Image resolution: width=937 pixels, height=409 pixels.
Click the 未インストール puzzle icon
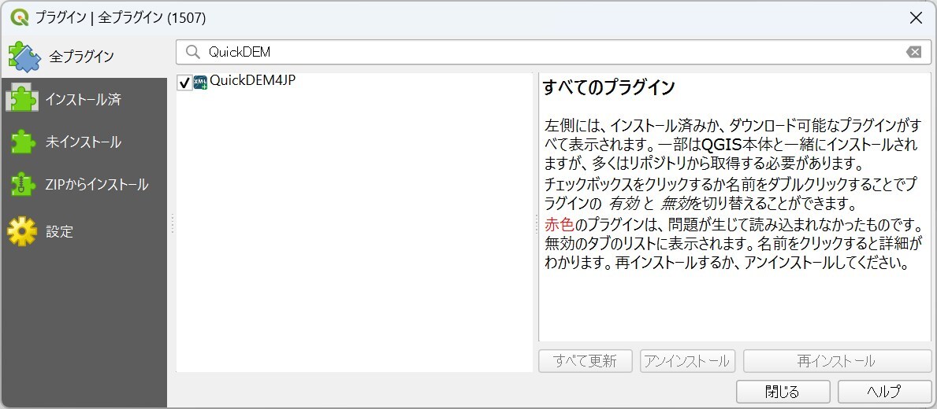(x=22, y=142)
